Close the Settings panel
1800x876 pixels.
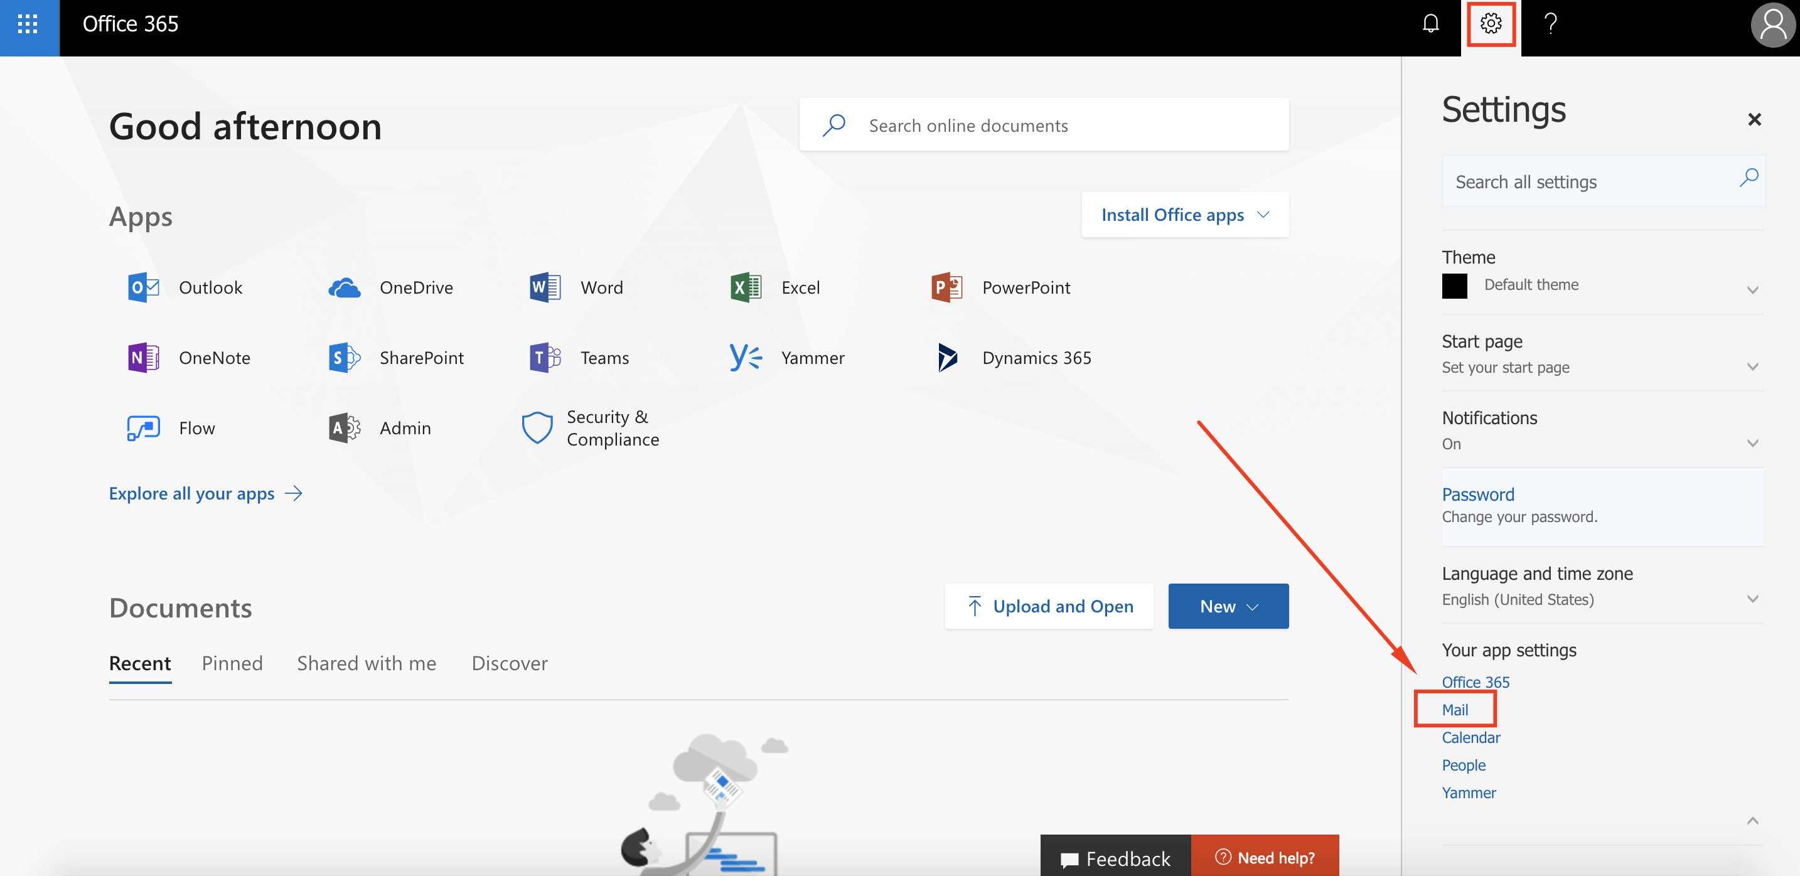coord(1754,119)
